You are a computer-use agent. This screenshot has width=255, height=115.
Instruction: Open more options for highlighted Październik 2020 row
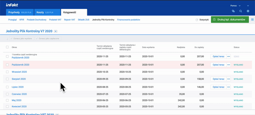[229, 65]
